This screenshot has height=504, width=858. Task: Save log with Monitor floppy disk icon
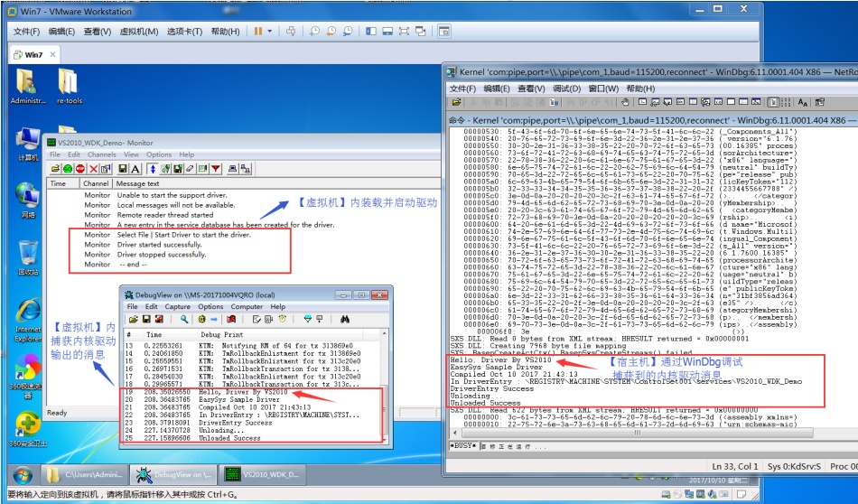[x=123, y=169]
